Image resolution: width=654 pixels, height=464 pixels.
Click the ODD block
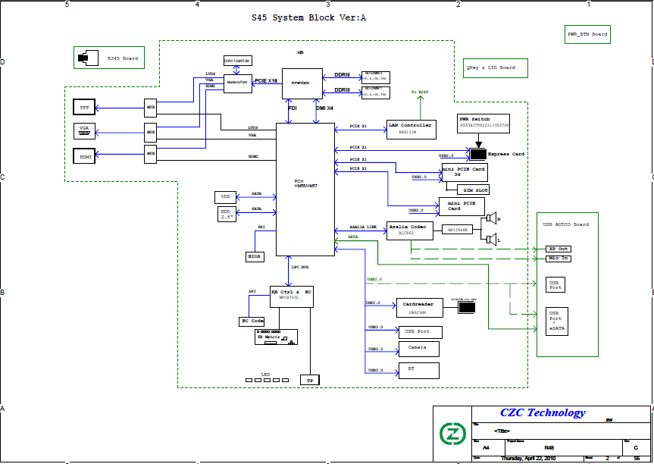[225, 197]
